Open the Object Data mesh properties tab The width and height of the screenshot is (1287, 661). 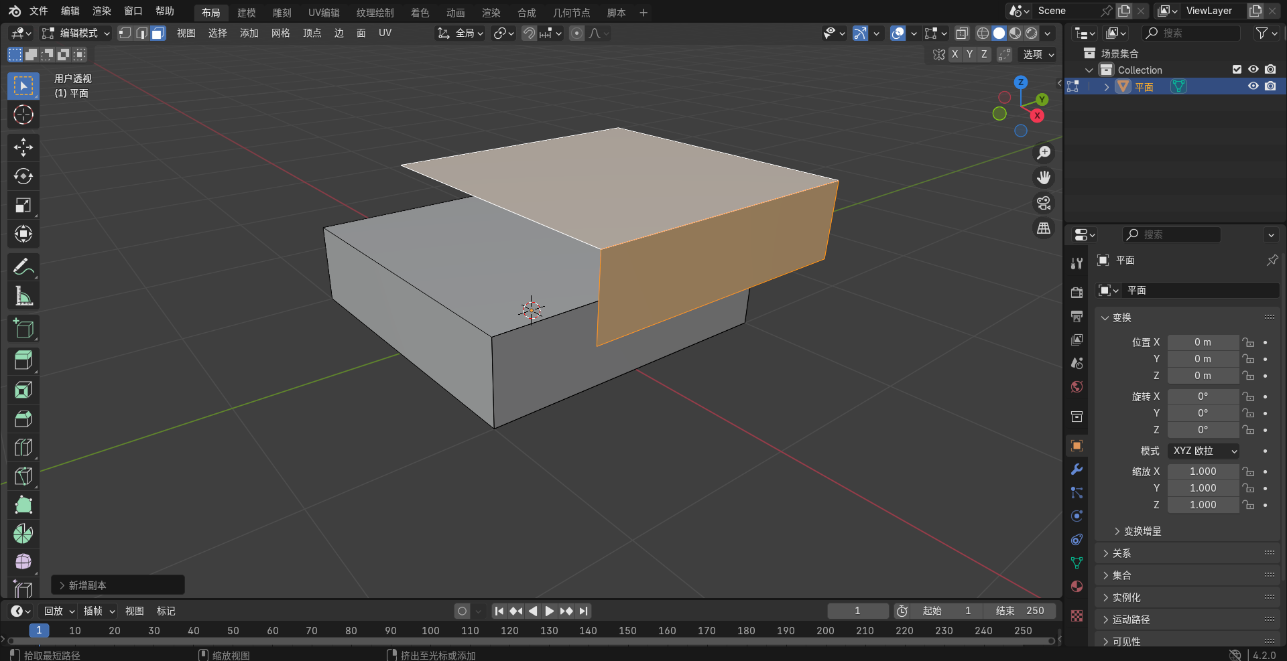click(1077, 563)
